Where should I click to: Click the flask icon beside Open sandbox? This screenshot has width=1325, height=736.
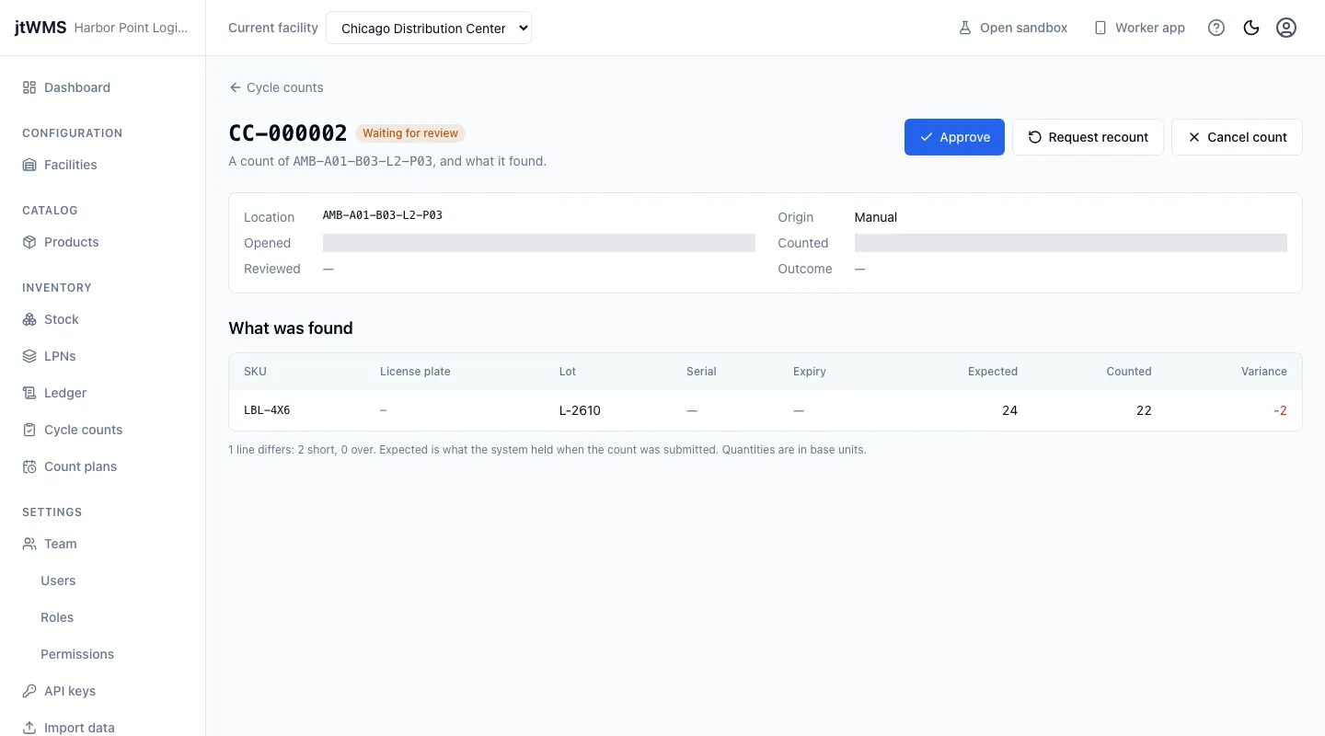click(965, 28)
